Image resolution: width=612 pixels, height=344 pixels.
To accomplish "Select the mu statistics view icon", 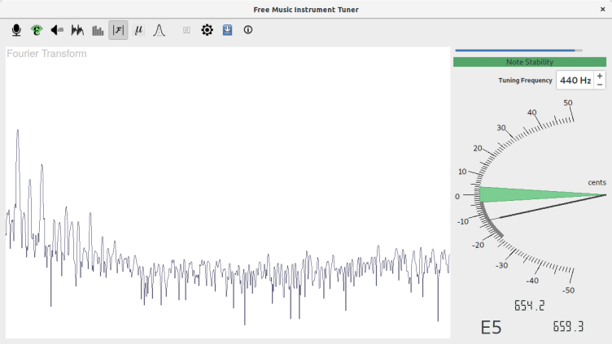I will [x=138, y=30].
